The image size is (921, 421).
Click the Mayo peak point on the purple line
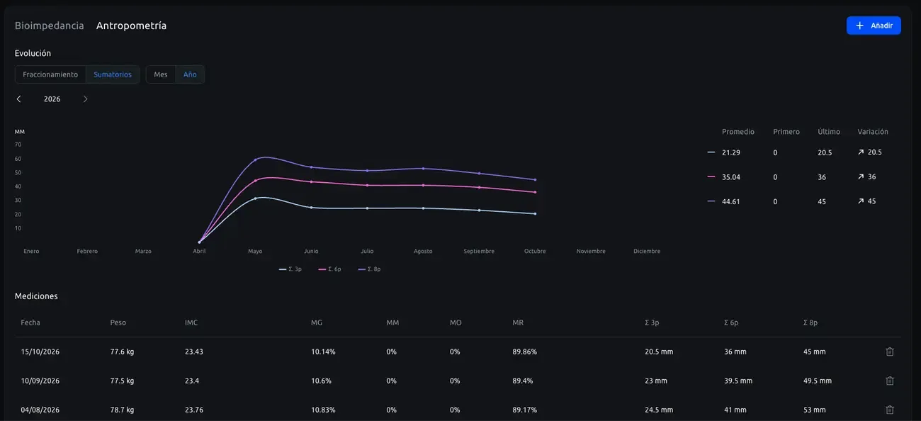click(x=255, y=159)
